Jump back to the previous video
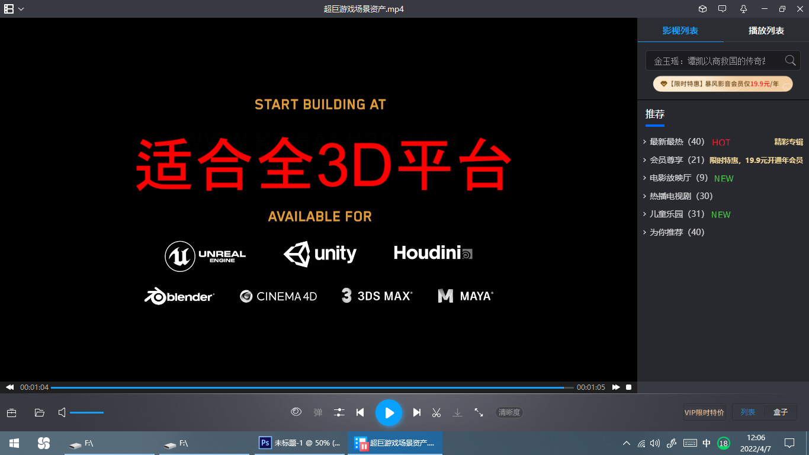The height and width of the screenshot is (455, 809). (x=360, y=412)
